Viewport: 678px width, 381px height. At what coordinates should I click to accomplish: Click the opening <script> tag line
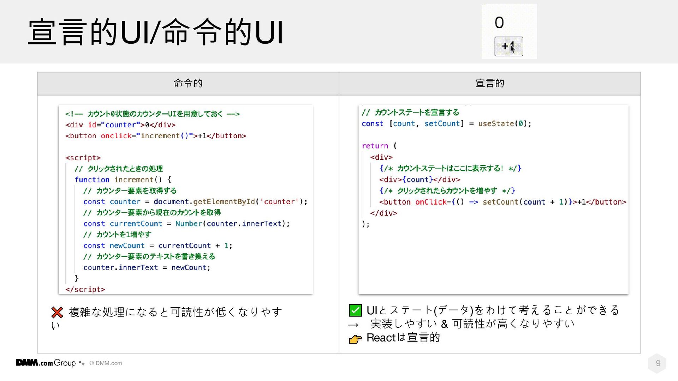click(x=83, y=158)
